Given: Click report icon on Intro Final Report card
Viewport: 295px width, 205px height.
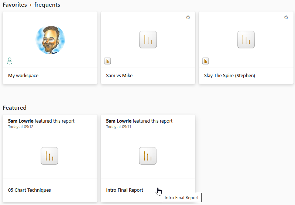Looking at the screenshot, I should pos(148,156).
